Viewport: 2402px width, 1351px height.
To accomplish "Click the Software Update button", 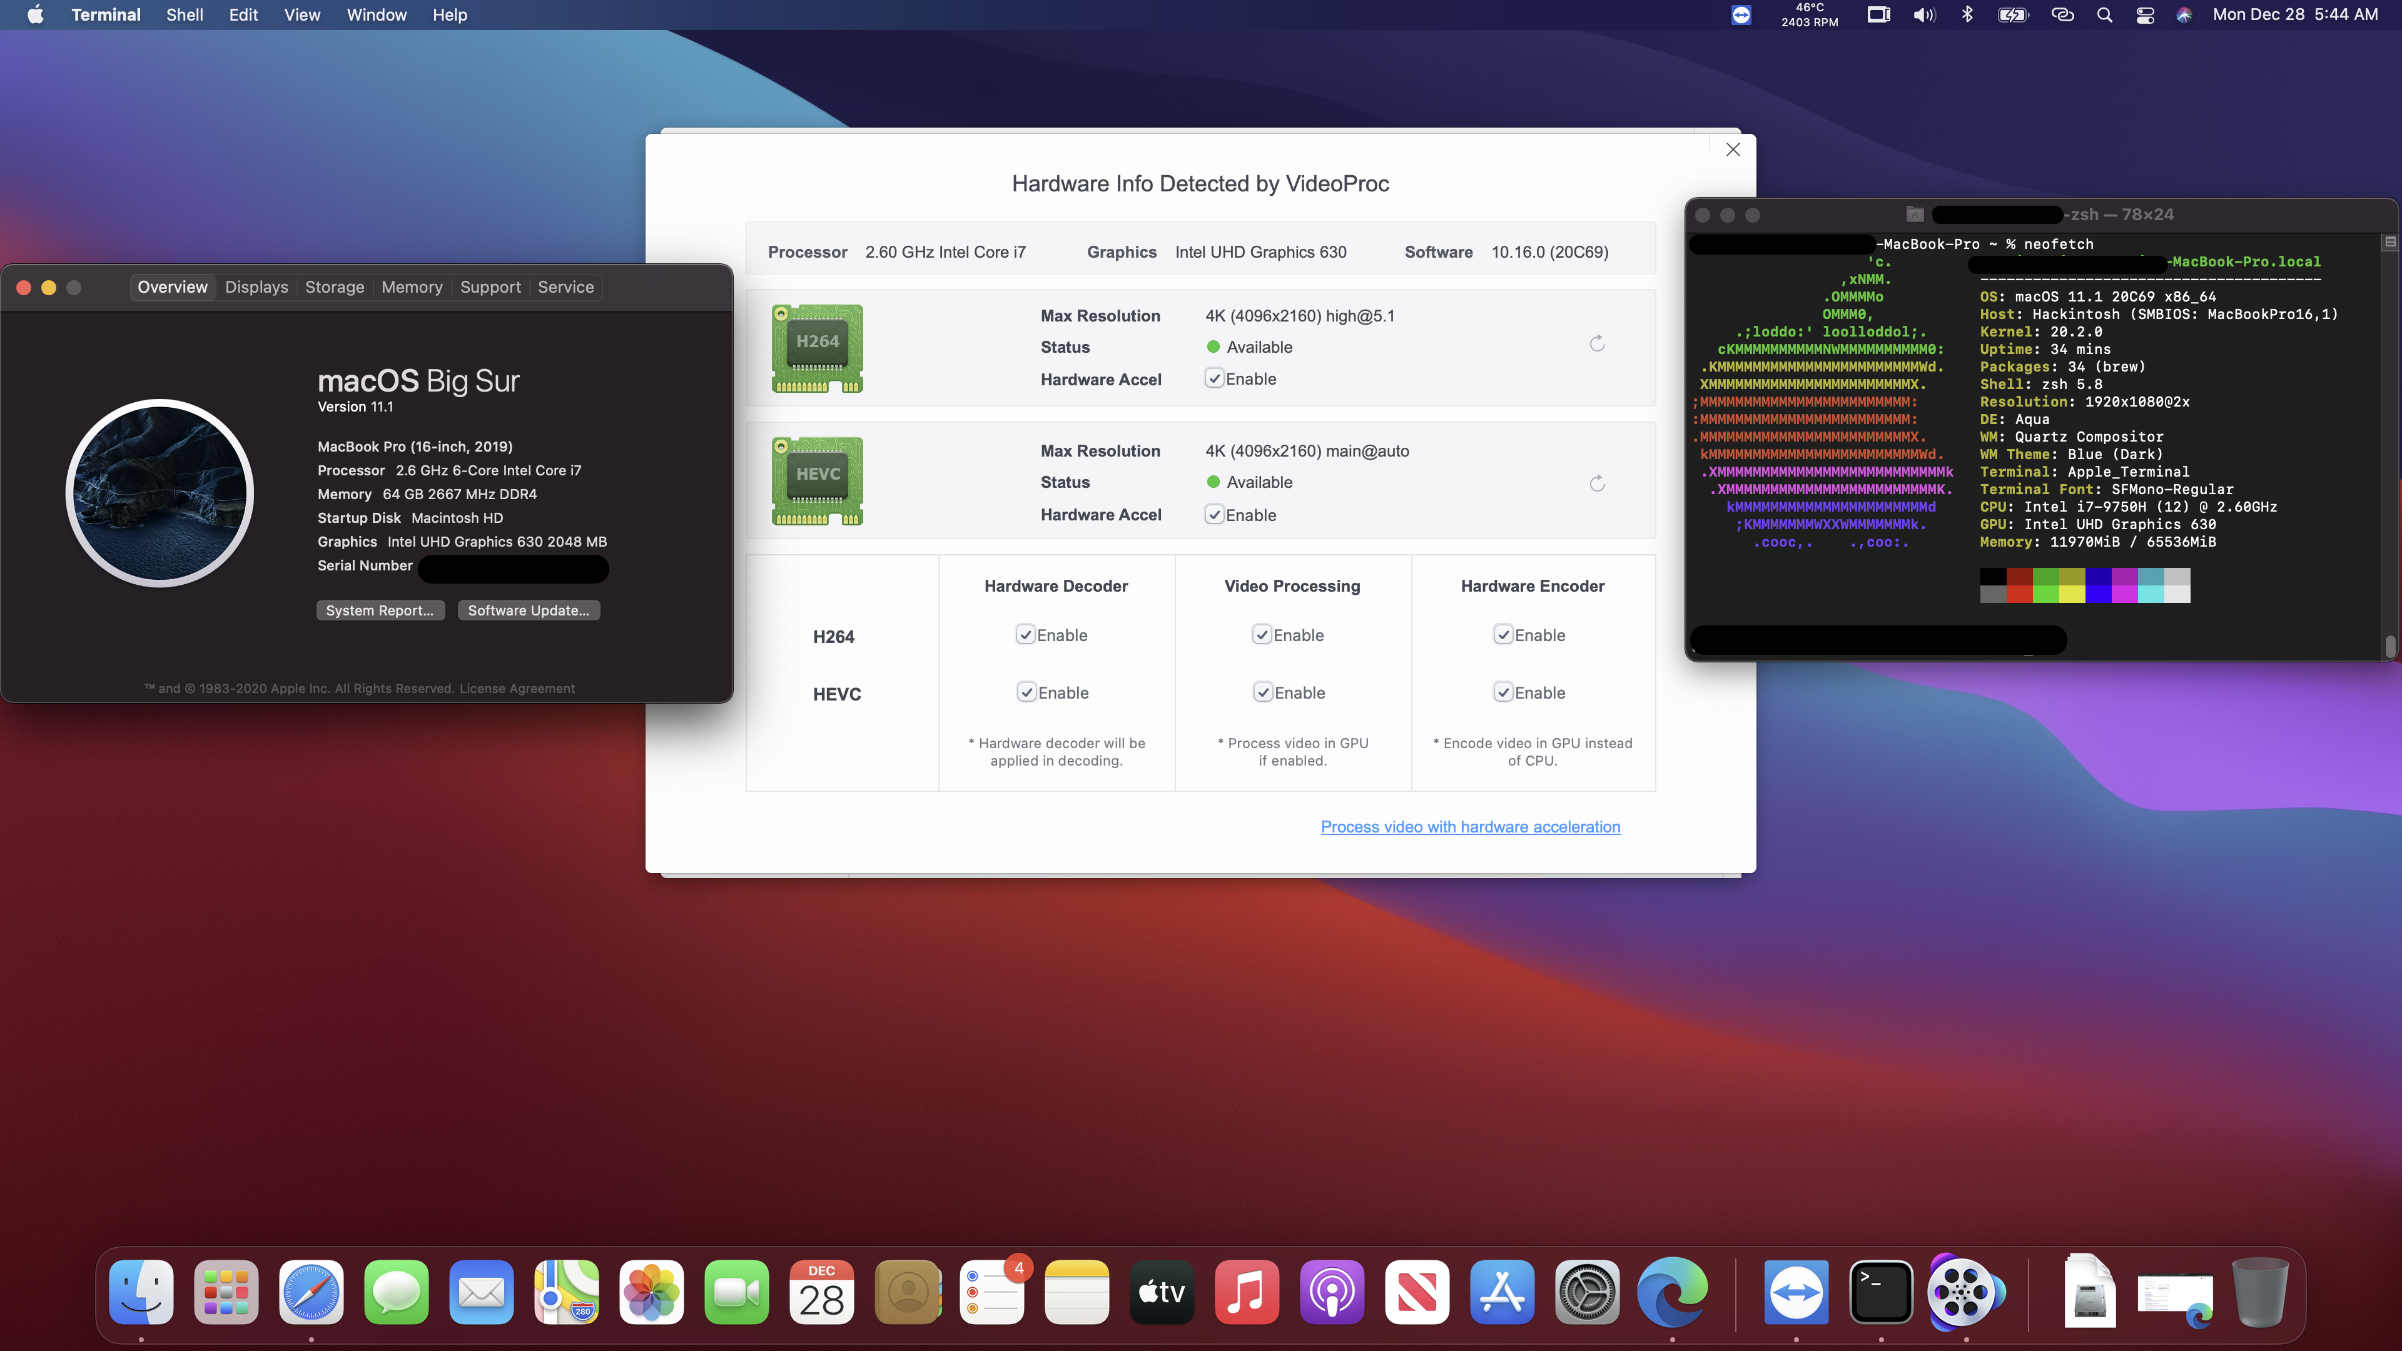I will pos(529,610).
